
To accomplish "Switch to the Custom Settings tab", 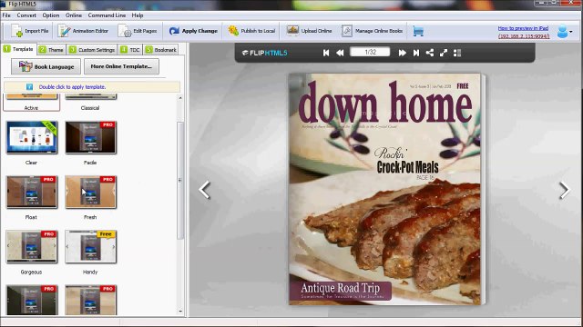I will click(x=92, y=50).
